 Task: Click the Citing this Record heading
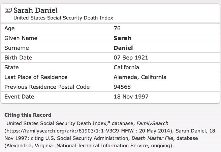(28, 115)
